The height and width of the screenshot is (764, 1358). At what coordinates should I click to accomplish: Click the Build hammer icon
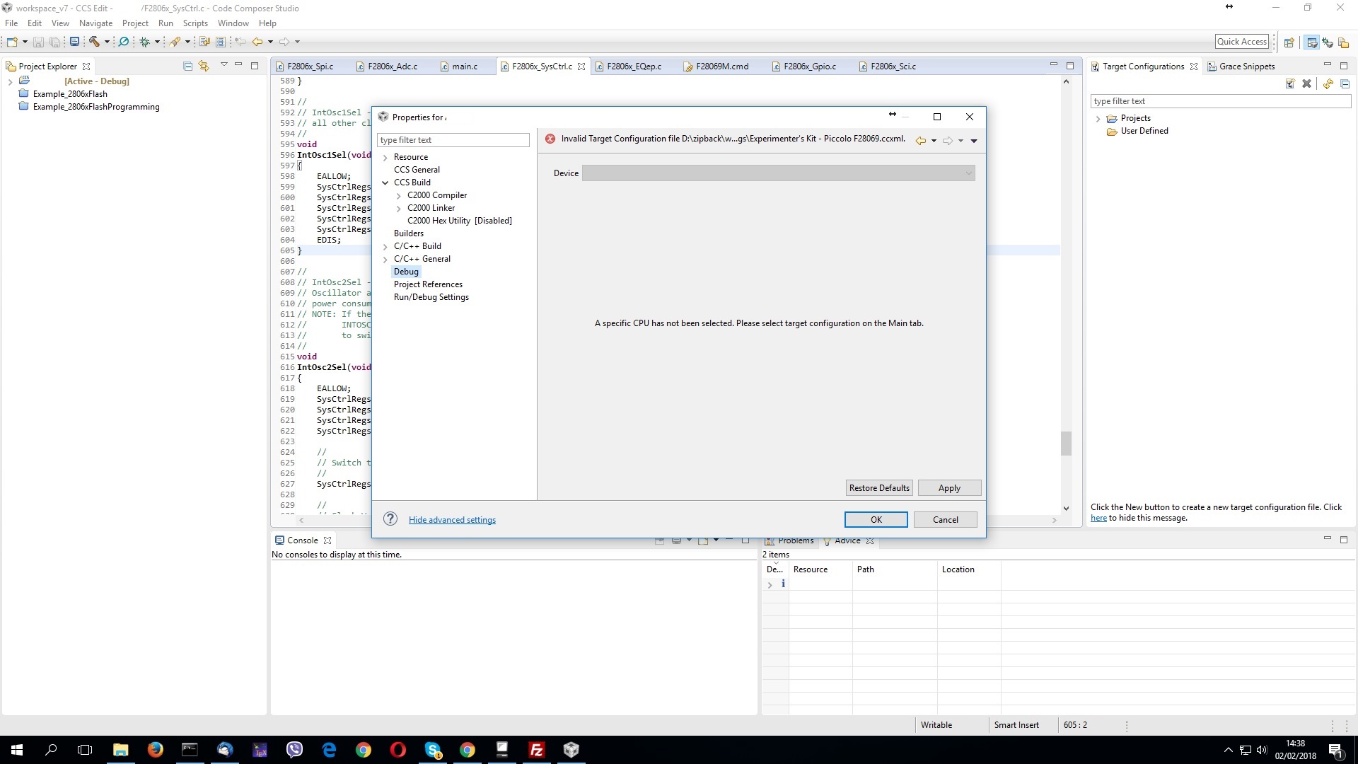94,42
